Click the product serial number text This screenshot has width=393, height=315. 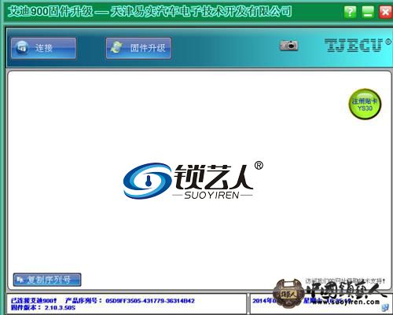click(130, 301)
